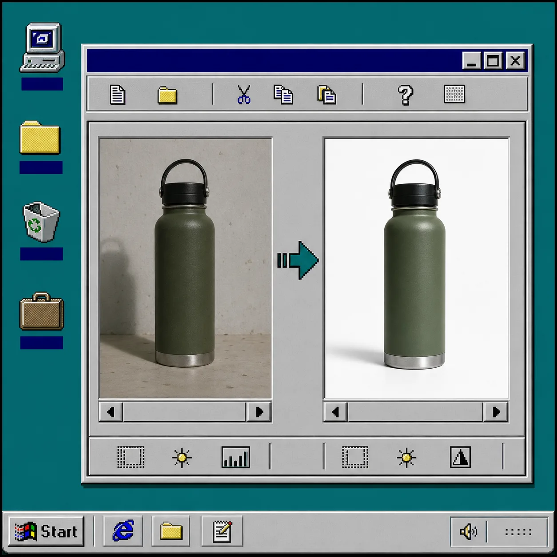Click the original image scrollbar track
The height and width of the screenshot is (557, 557).
click(x=185, y=412)
